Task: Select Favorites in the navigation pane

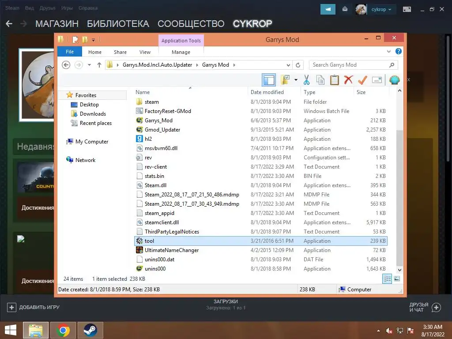Action: [x=86, y=95]
